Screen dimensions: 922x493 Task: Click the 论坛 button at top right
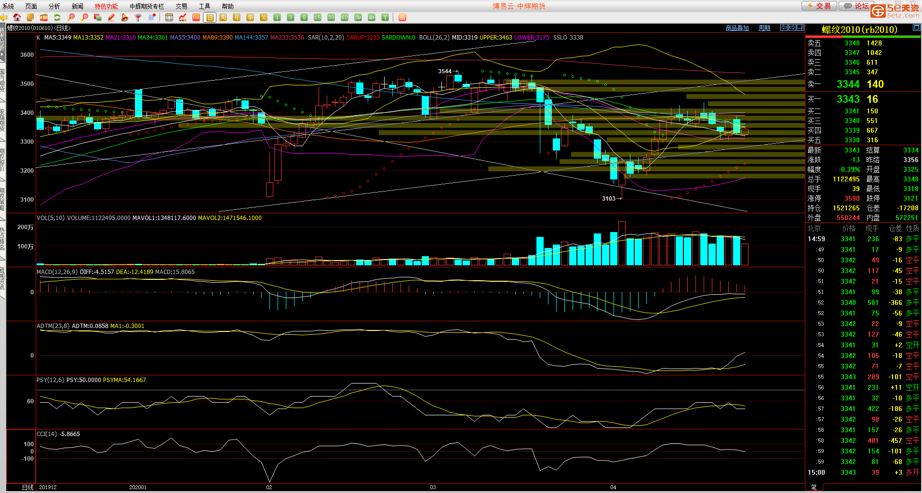[x=857, y=6]
